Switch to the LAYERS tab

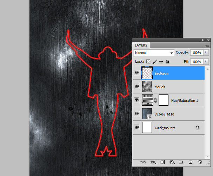[141, 45]
